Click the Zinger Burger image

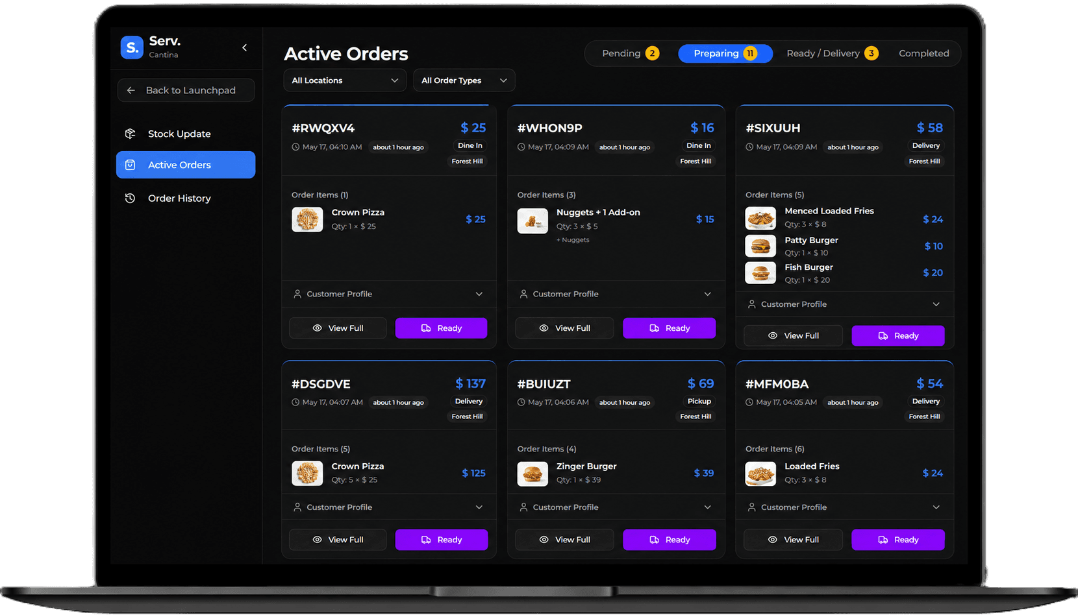click(533, 474)
